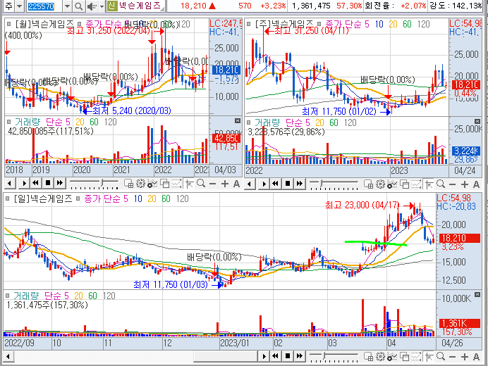Toggle daily chart 거래량 volume marker
The width and height of the screenshot is (488, 366).
[8, 296]
